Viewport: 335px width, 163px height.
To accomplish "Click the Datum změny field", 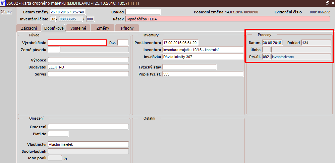I will [67, 12].
